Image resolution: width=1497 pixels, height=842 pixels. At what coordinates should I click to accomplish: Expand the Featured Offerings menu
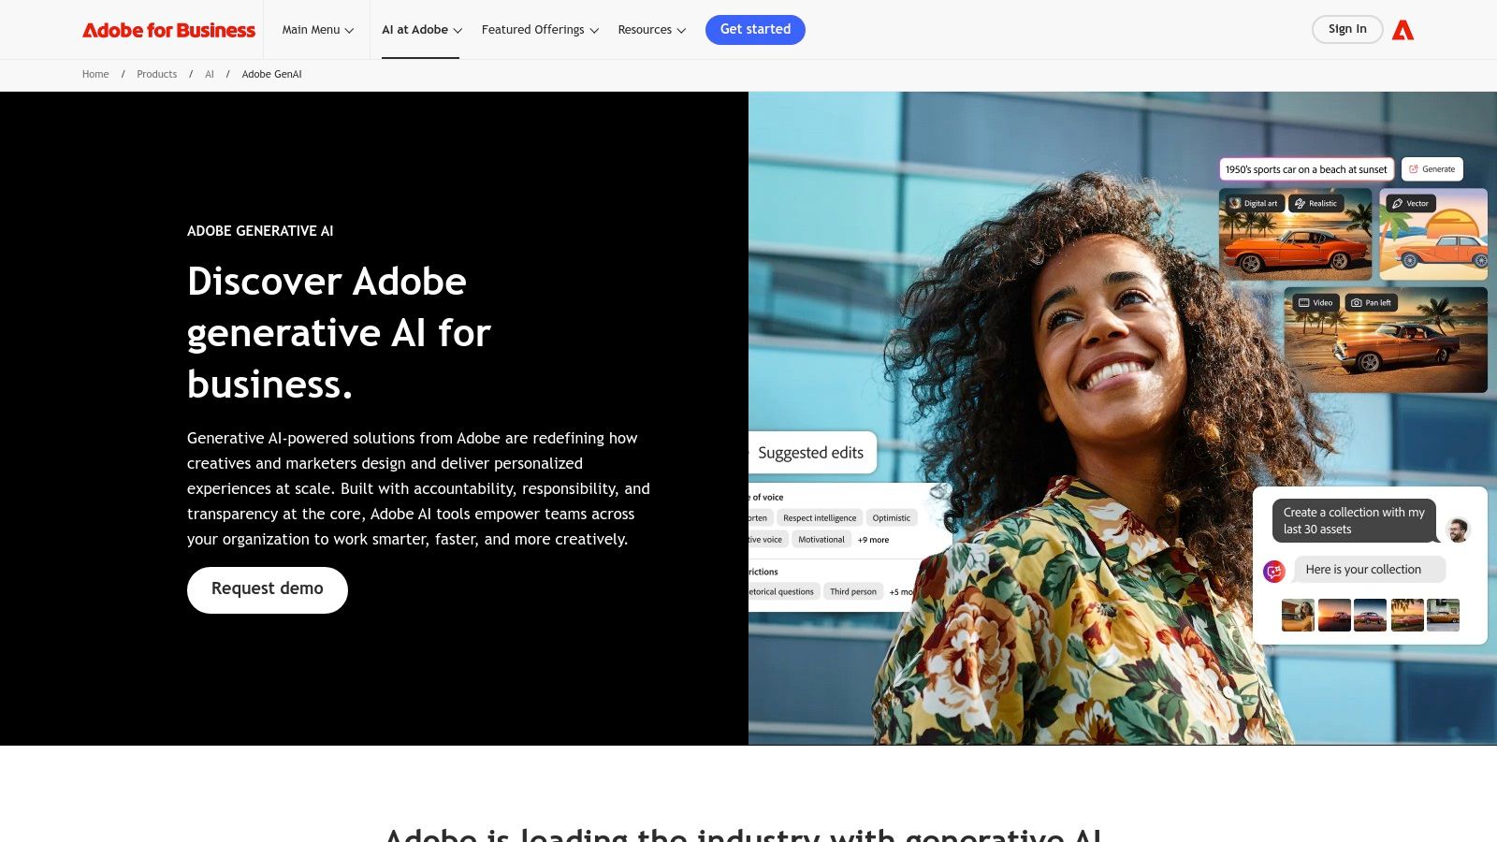[x=540, y=30]
